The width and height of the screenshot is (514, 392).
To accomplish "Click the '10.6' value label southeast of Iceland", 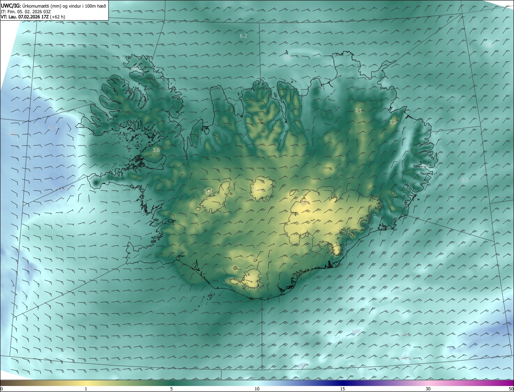I will click(x=356, y=332).
